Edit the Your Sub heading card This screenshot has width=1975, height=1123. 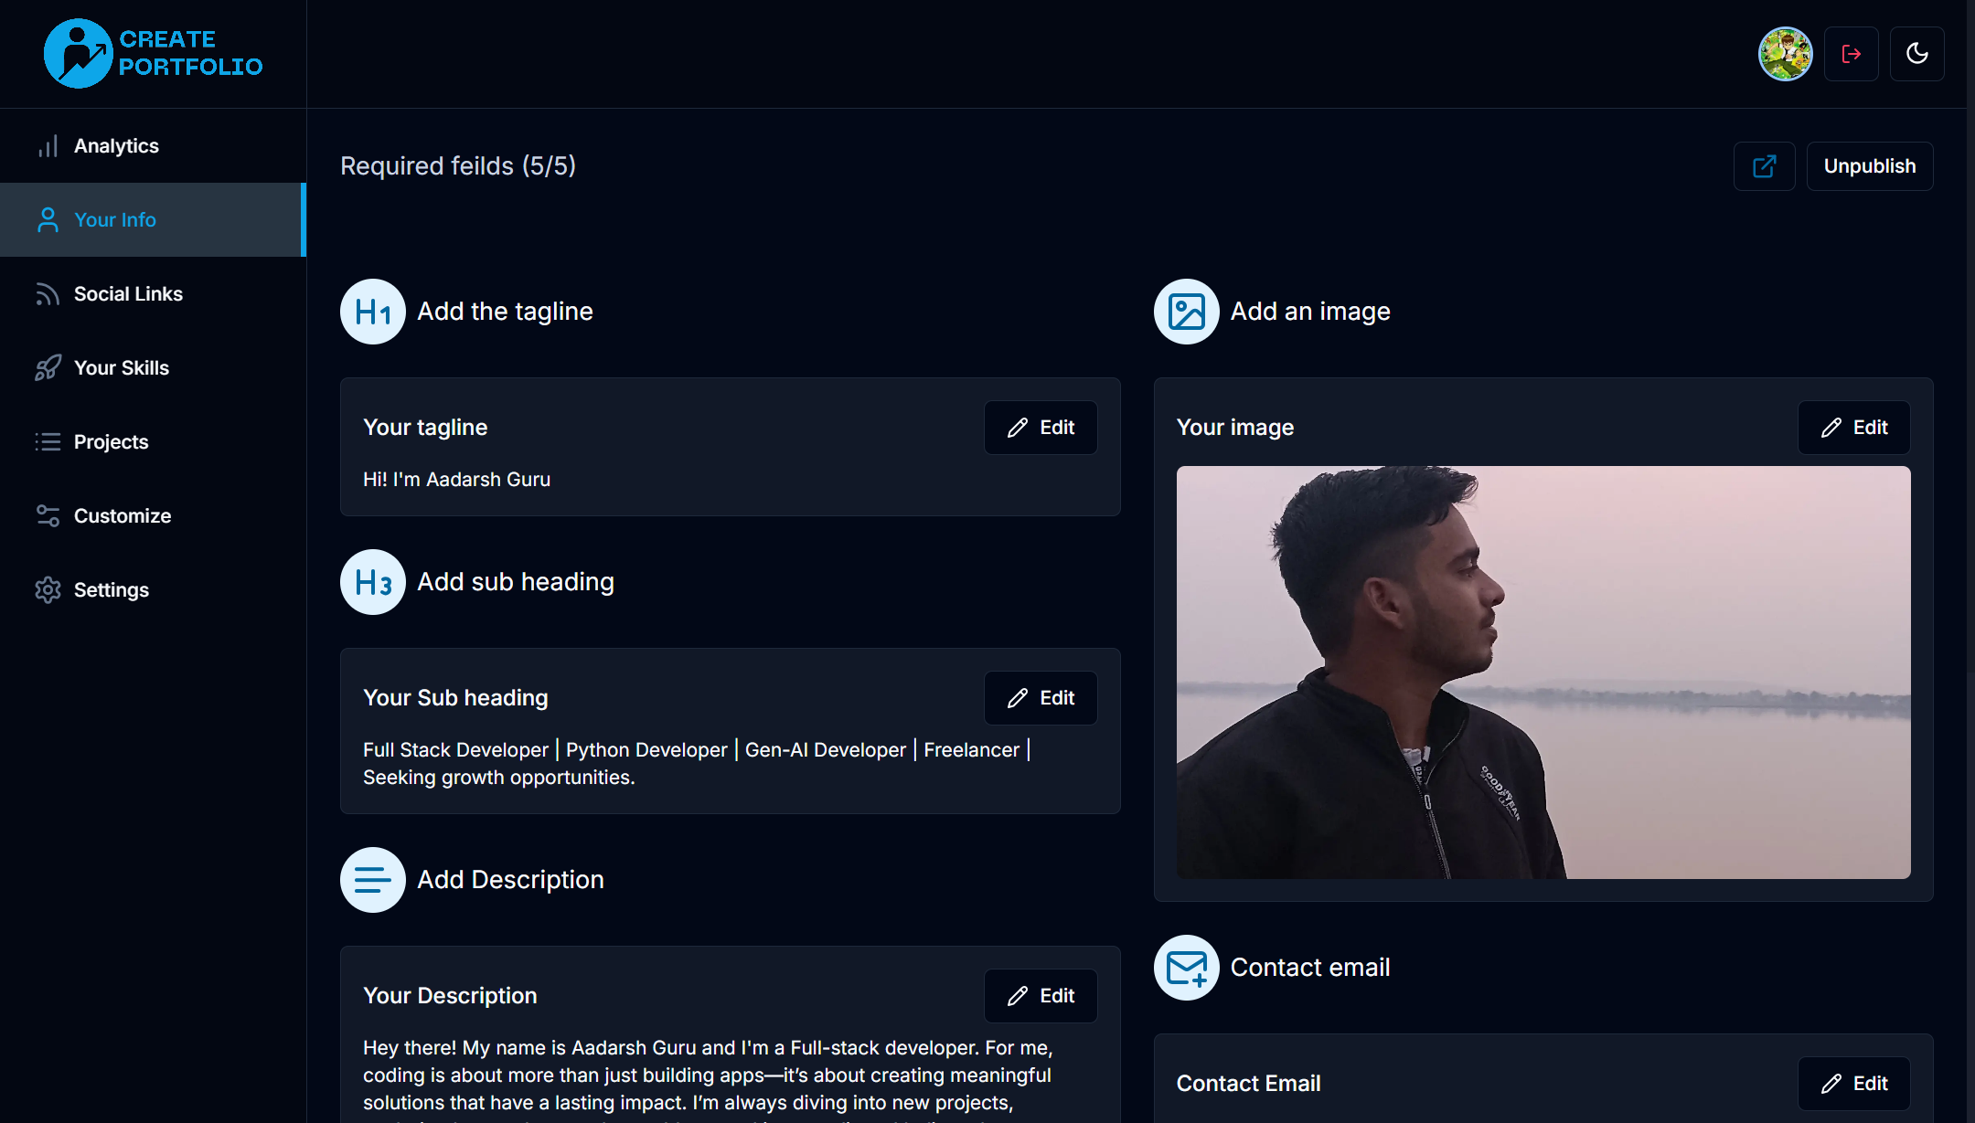coord(1041,698)
